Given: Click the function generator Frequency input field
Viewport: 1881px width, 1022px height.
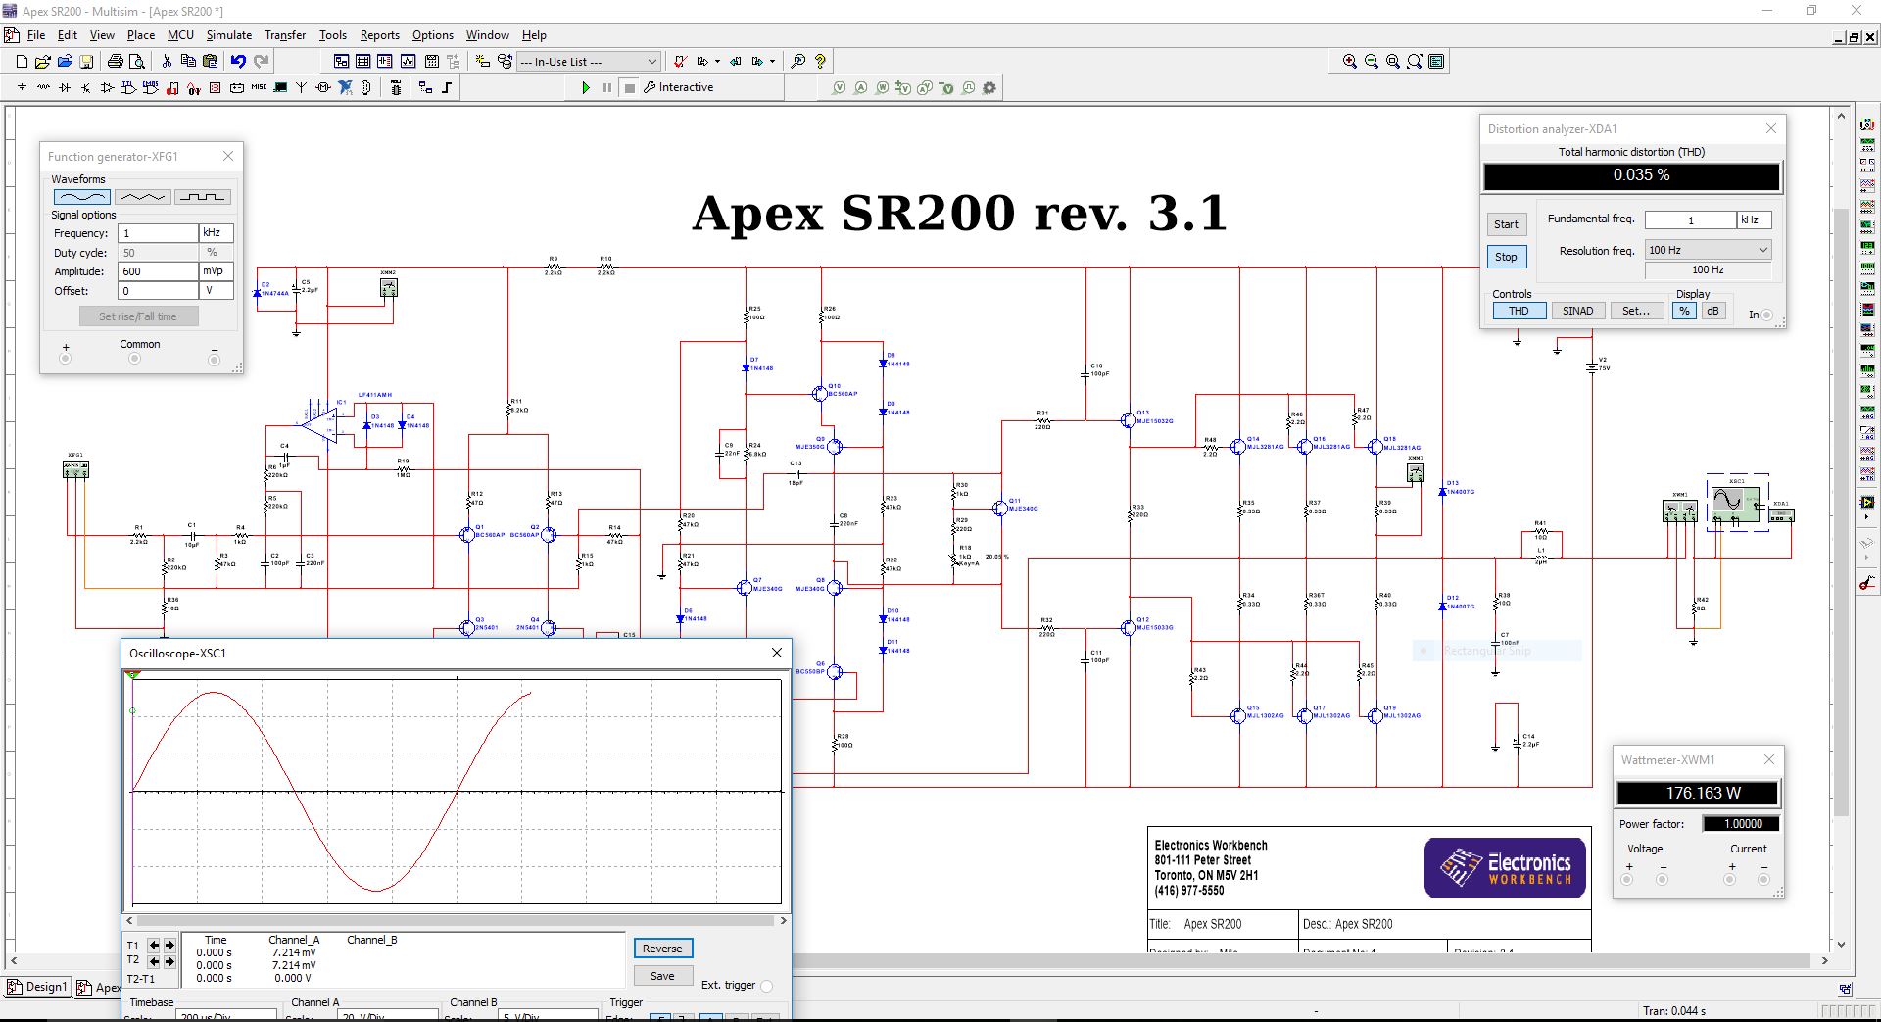Looking at the screenshot, I should tap(158, 233).
